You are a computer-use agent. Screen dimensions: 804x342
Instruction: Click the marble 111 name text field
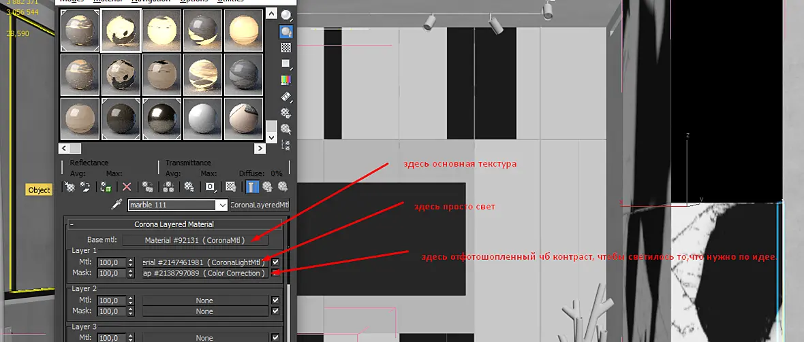(172, 205)
